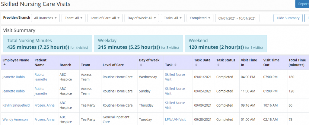Click the Task Date sort arrows

pyautogui.click(x=196, y=65)
